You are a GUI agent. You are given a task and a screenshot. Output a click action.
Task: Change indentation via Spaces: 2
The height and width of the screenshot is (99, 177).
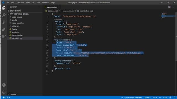coord(147,98)
